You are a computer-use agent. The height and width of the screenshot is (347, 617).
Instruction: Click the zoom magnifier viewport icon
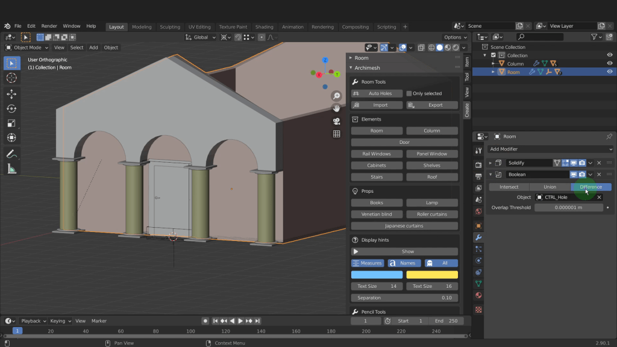point(336,96)
